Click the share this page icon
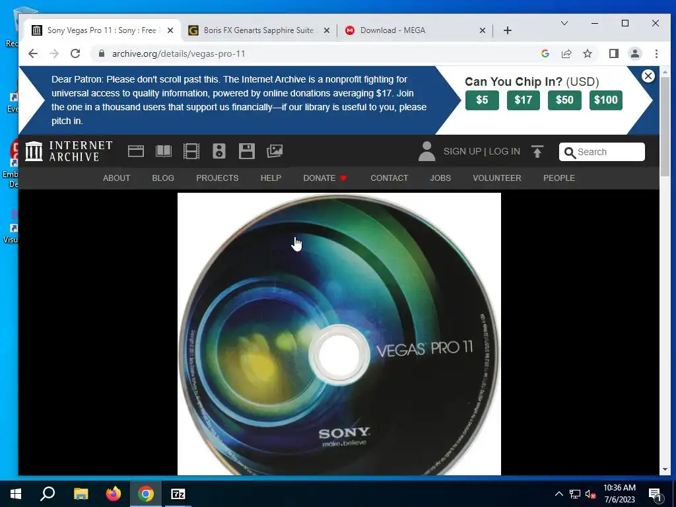The height and width of the screenshot is (507, 676). tap(566, 53)
